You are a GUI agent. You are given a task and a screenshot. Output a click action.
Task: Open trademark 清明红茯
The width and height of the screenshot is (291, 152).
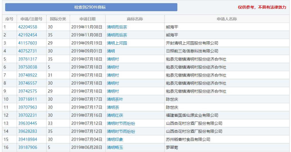[x=115, y=115]
